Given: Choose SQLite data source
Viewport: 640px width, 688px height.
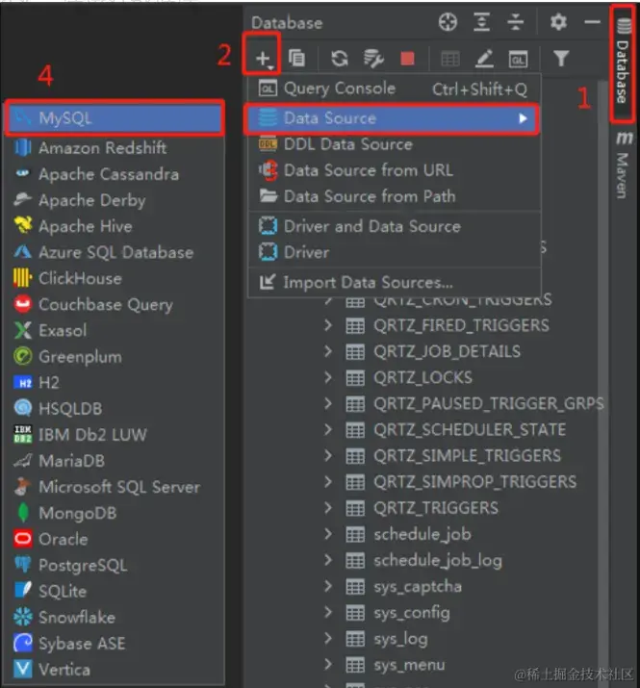Looking at the screenshot, I should (115, 592).
